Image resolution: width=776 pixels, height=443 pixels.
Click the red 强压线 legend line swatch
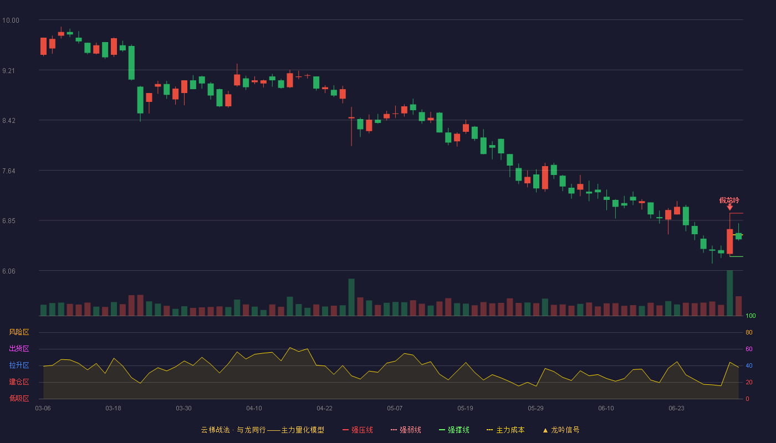345,430
